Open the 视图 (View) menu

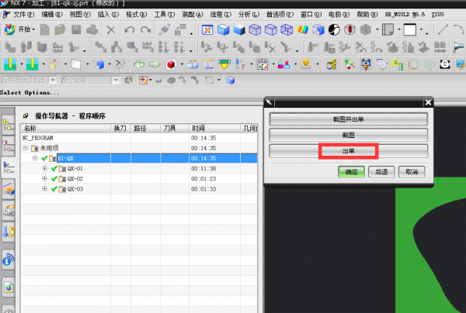[80, 14]
